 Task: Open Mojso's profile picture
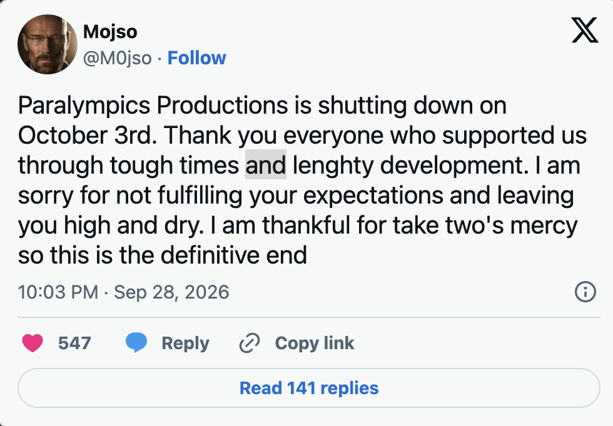coord(48,44)
